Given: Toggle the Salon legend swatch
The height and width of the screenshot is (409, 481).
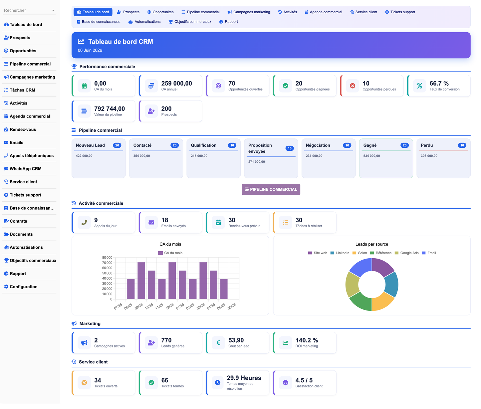Looking at the screenshot, I should pyautogui.click(x=355, y=253).
